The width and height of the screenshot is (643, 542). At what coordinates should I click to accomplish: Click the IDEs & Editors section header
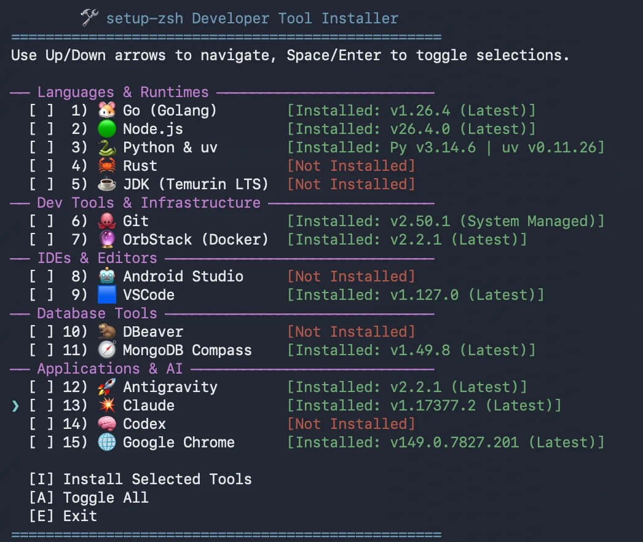pyautogui.click(x=97, y=258)
